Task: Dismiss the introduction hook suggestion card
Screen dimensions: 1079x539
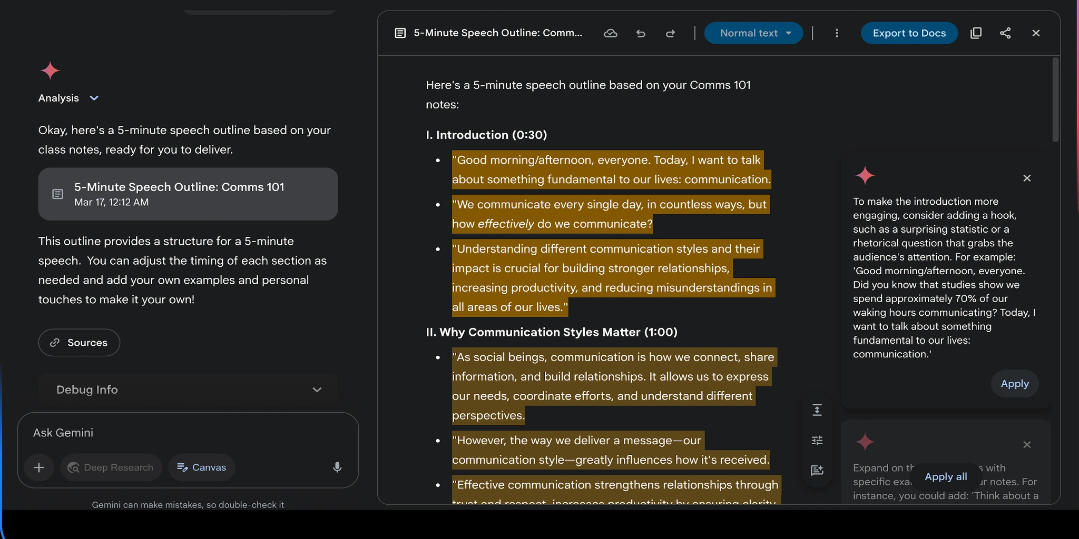Action: [x=1027, y=178]
